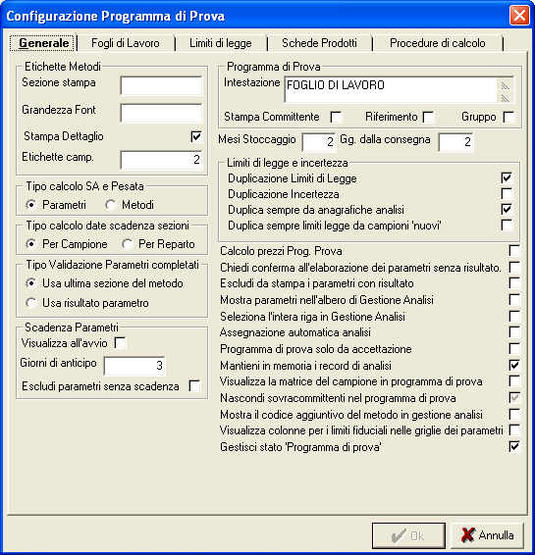
Task: Check Visualizza la matrice del campione
Action: click(x=514, y=381)
